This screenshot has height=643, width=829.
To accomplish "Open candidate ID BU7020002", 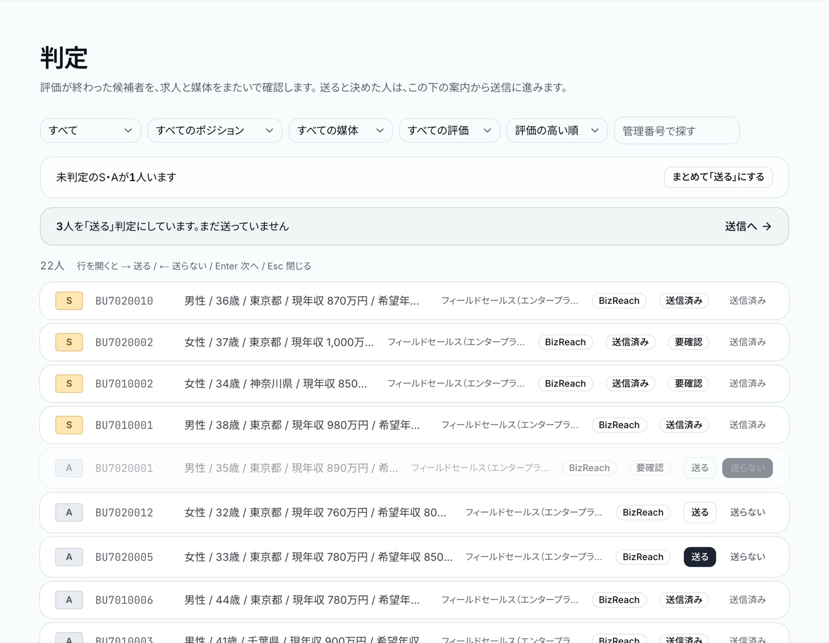I will [x=124, y=342].
